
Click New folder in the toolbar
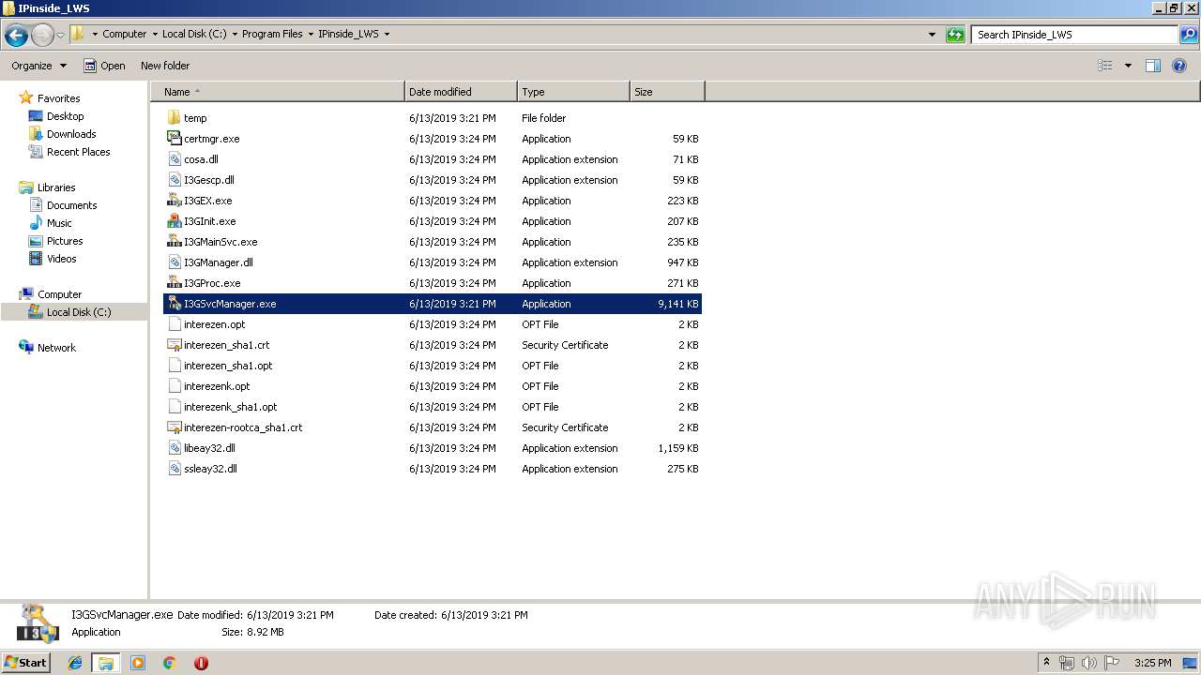pyautogui.click(x=165, y=66)
